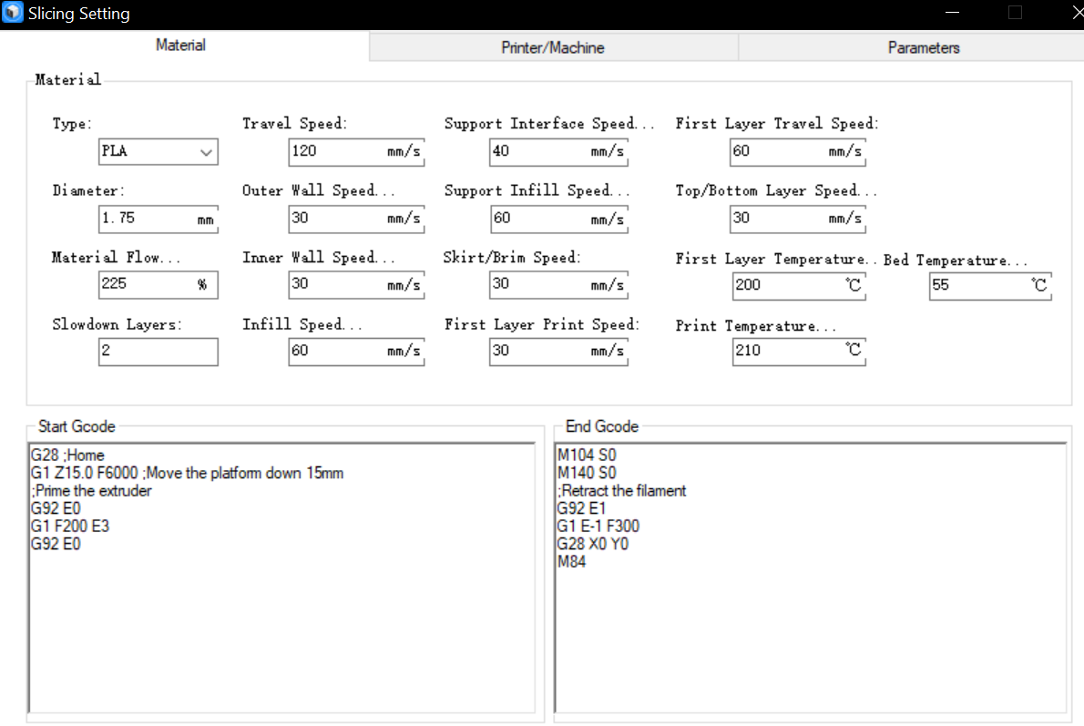Image resolution: width=1084 pixels, height=726 pixels.
Task: Click the Slicing Setting app icon in title bar
Action: 13,13
